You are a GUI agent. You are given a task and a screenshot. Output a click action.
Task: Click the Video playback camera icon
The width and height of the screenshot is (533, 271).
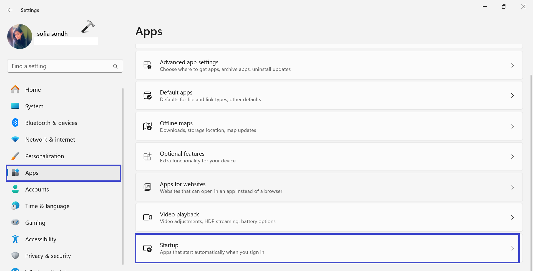[x=147, y=217]
